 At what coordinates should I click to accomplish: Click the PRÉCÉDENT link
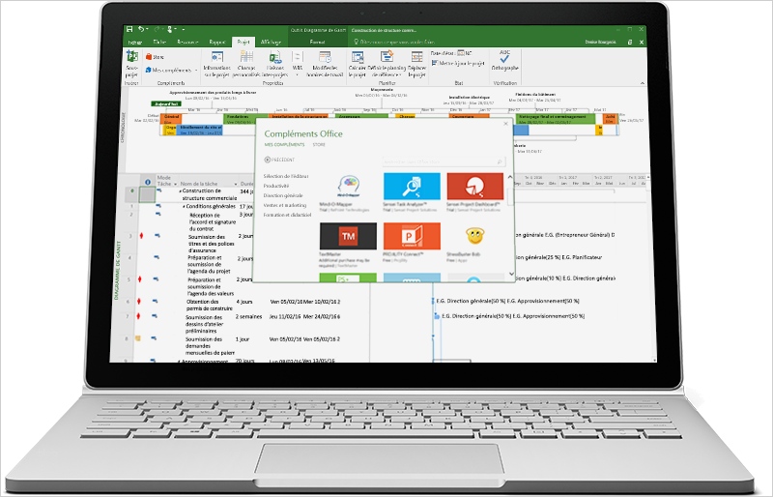pos(283,160)
